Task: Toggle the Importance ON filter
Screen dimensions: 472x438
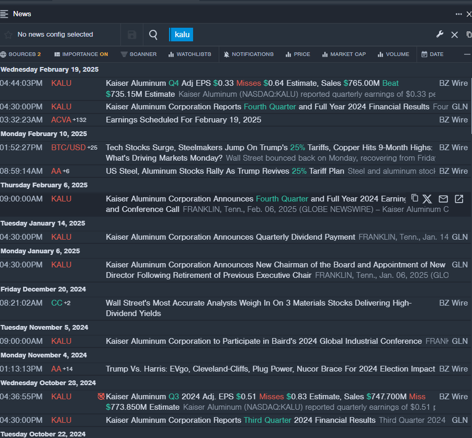Action: [81, 54]
